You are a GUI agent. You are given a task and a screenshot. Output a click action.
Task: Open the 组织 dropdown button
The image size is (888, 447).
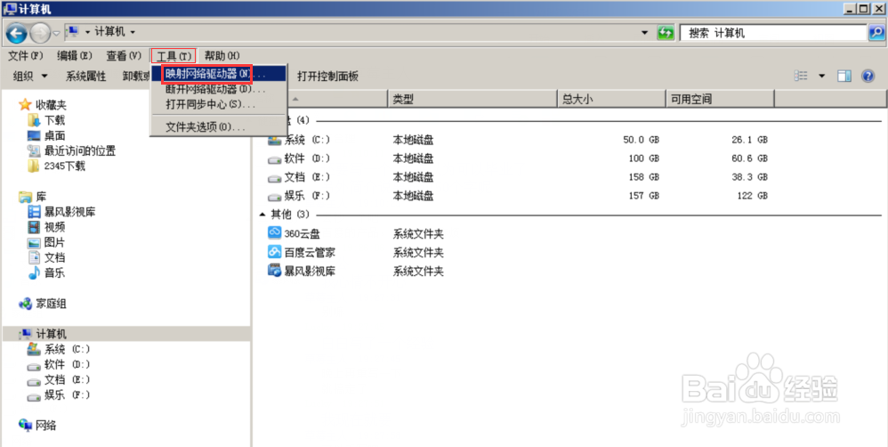(30, 76)
